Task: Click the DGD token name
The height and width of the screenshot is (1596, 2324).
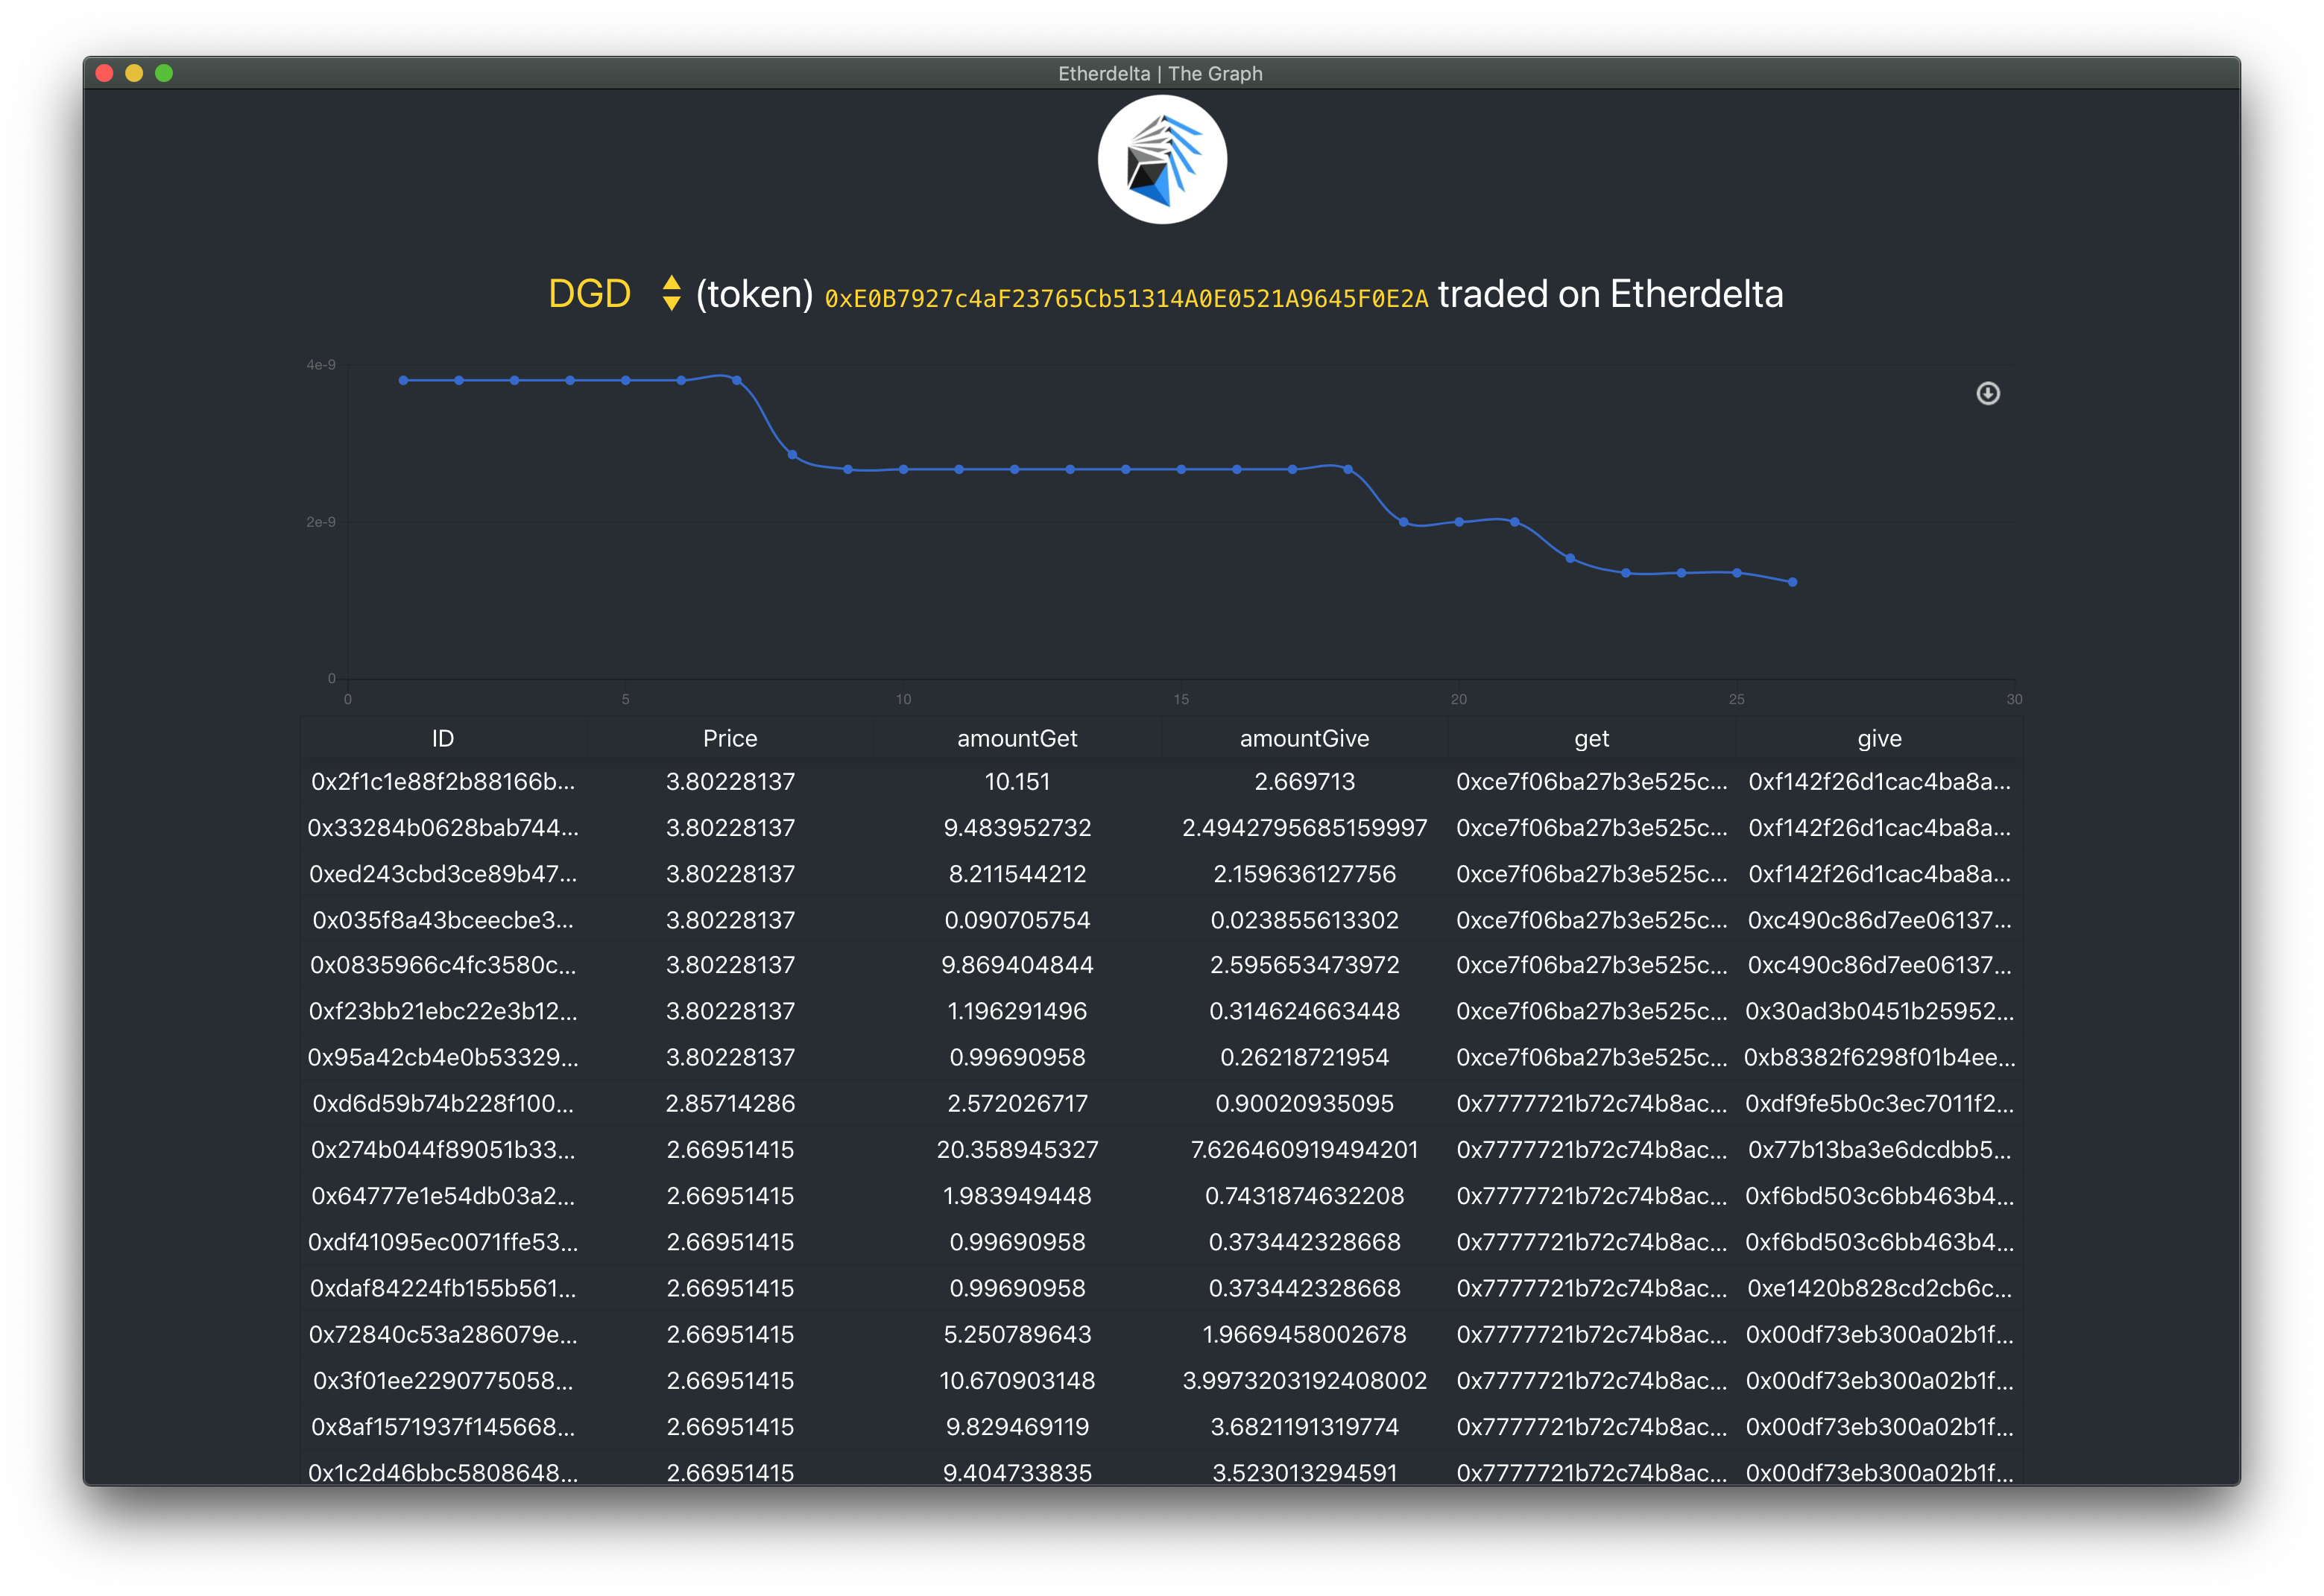Action: (x=590, y=294)
